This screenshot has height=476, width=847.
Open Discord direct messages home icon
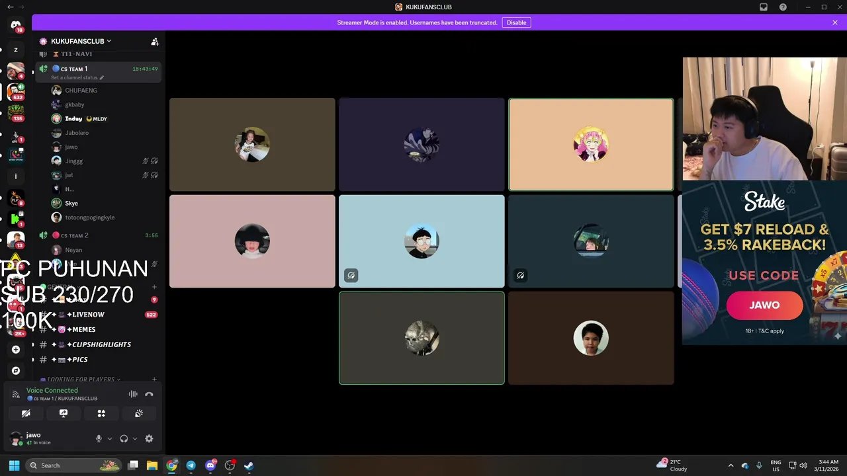pyautogui.click(x=16, y=25)
